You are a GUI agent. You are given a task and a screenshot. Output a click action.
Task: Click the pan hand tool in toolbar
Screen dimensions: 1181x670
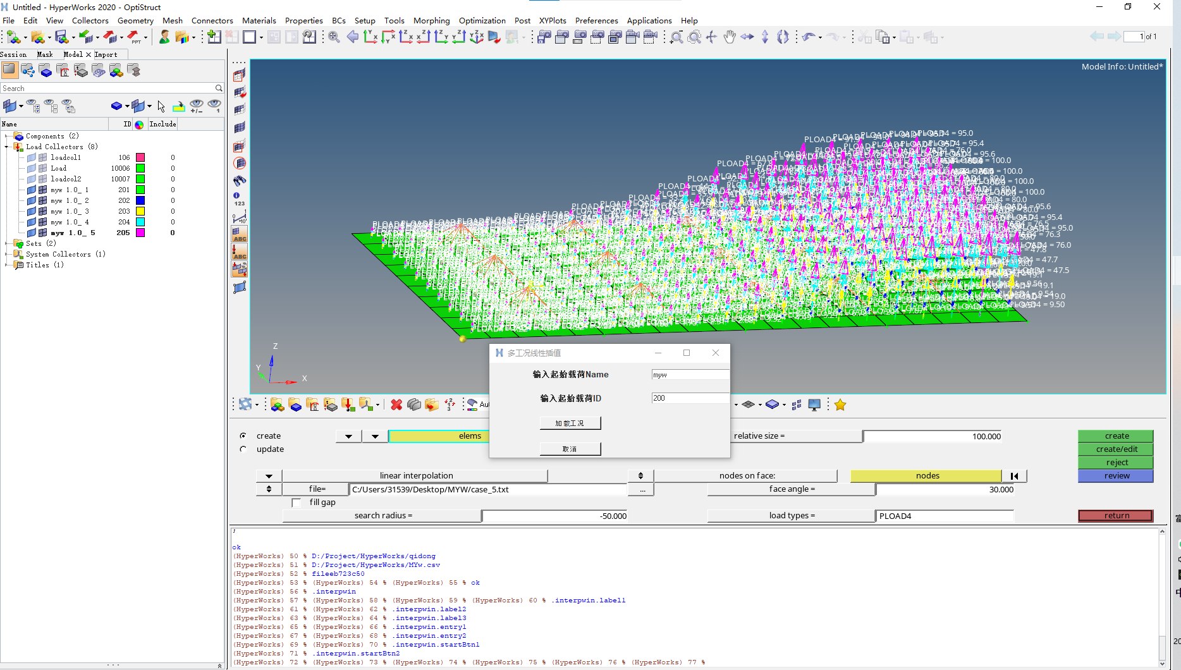click(x=730, y=37)
